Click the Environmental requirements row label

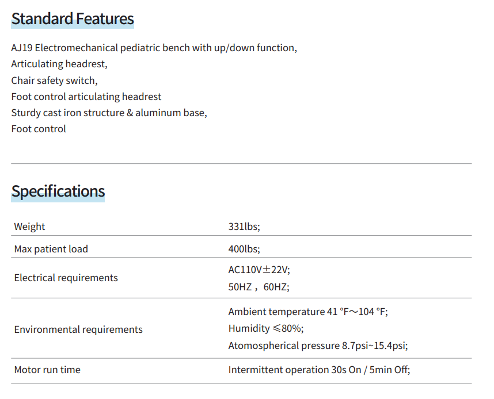click(78, 329)
